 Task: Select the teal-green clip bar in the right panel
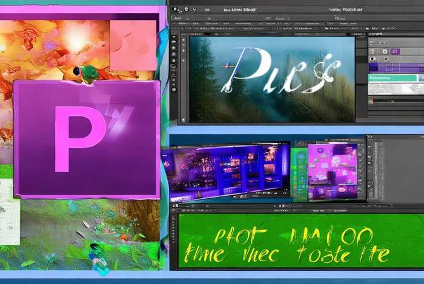393,78
